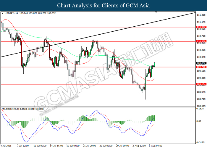Select the 109.728 red price label

point(201,67)
